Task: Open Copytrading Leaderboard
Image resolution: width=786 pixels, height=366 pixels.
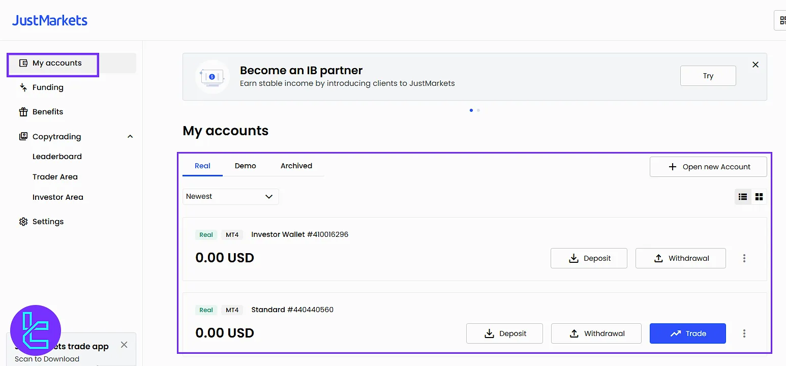Action: 57,157
